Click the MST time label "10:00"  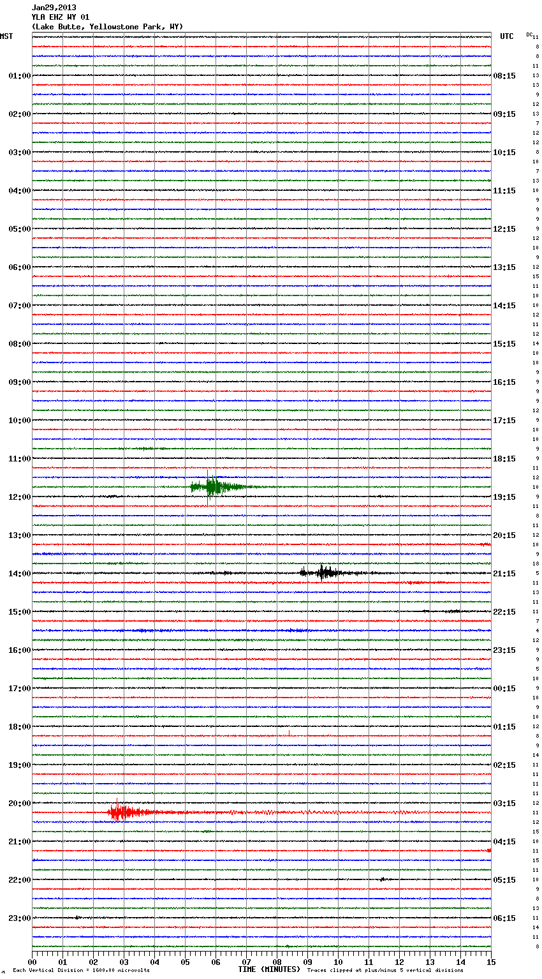(x=20, y=421)
